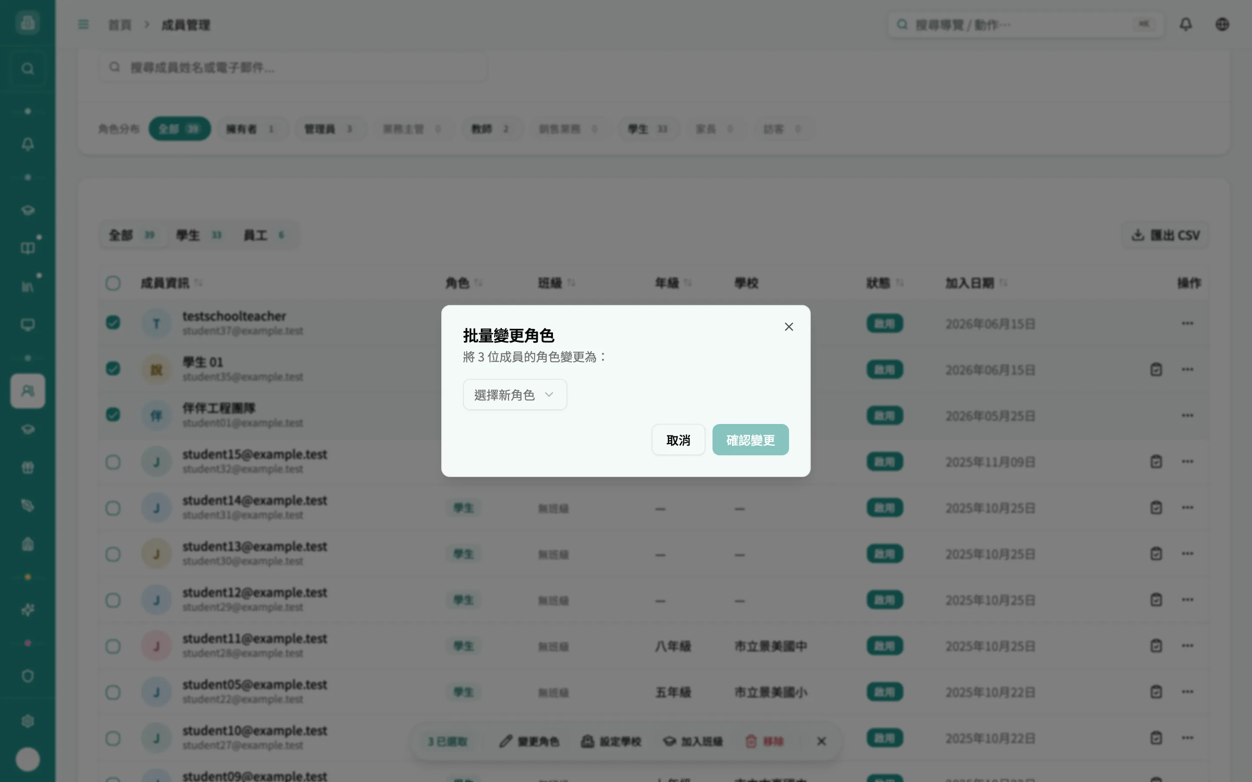
Task: Dismiss bulk action bar with its X
Action: 821,742
